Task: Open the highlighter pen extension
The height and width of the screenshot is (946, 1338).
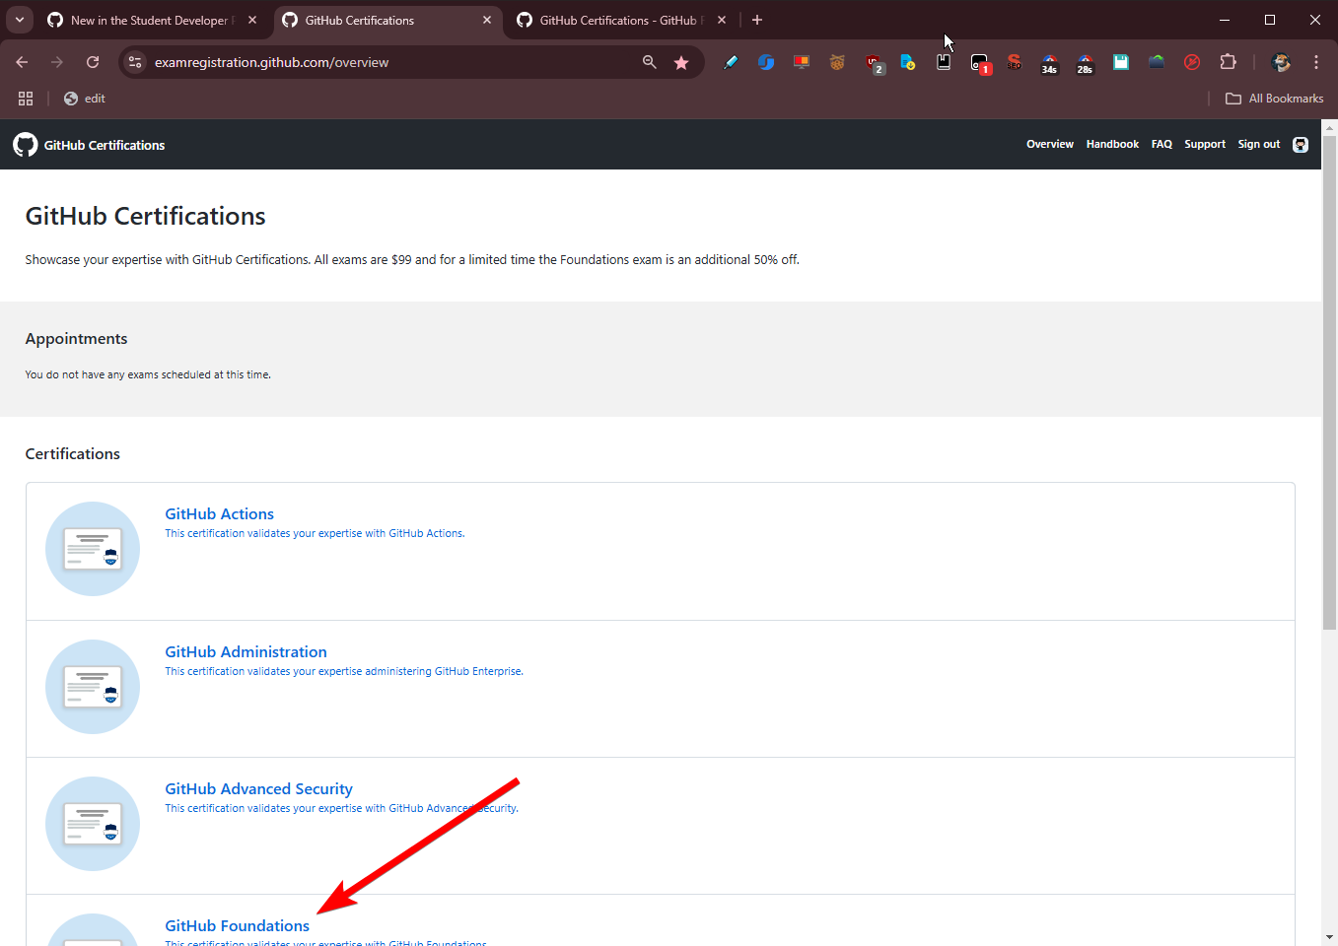Action: point(731,62)
